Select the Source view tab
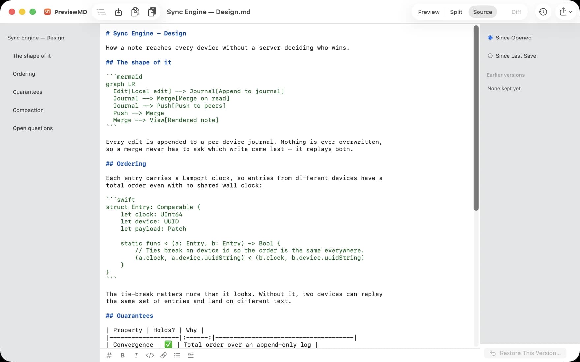 (482, 12)
